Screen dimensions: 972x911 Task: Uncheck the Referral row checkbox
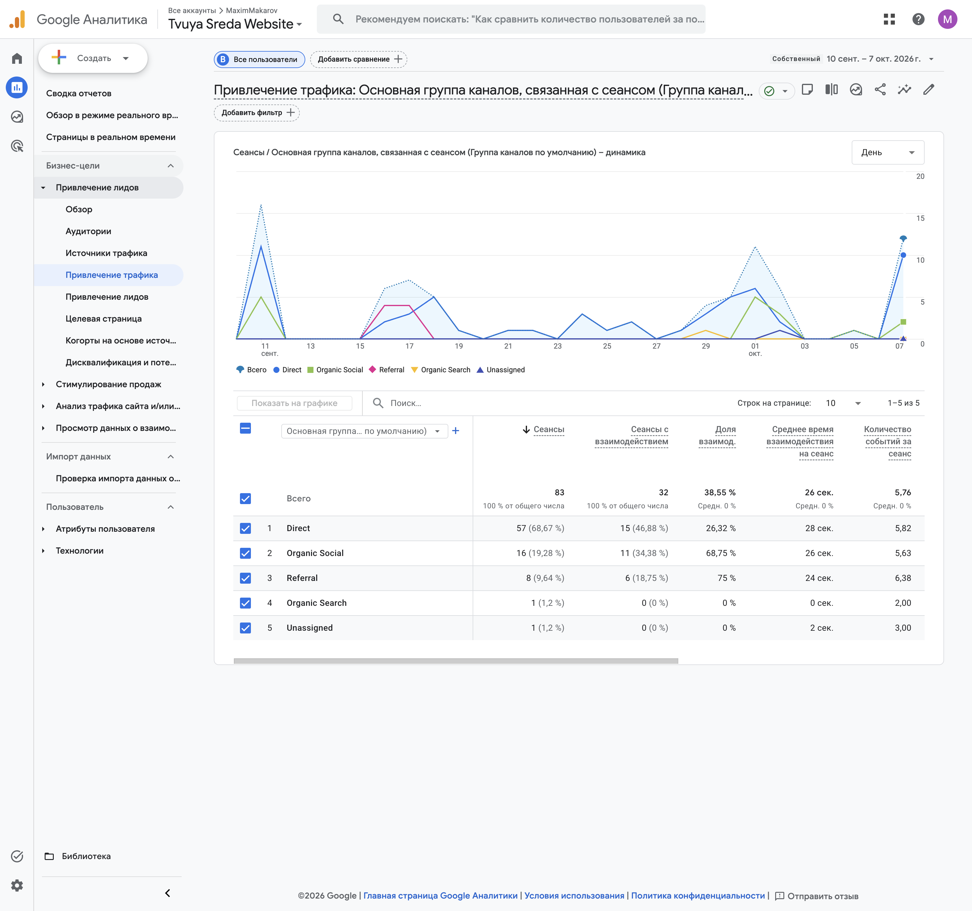245,578
